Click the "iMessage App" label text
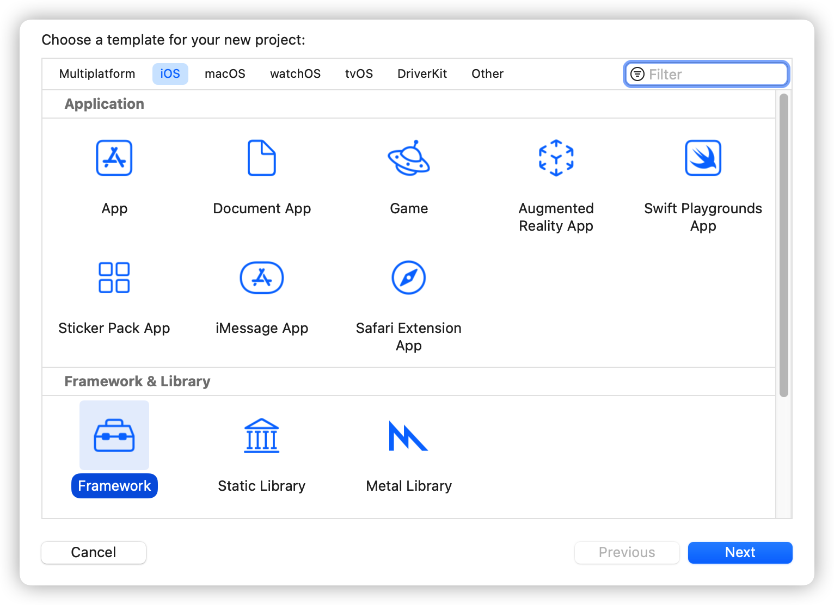This screenshot has width=834, height=605. pos(262,328)
